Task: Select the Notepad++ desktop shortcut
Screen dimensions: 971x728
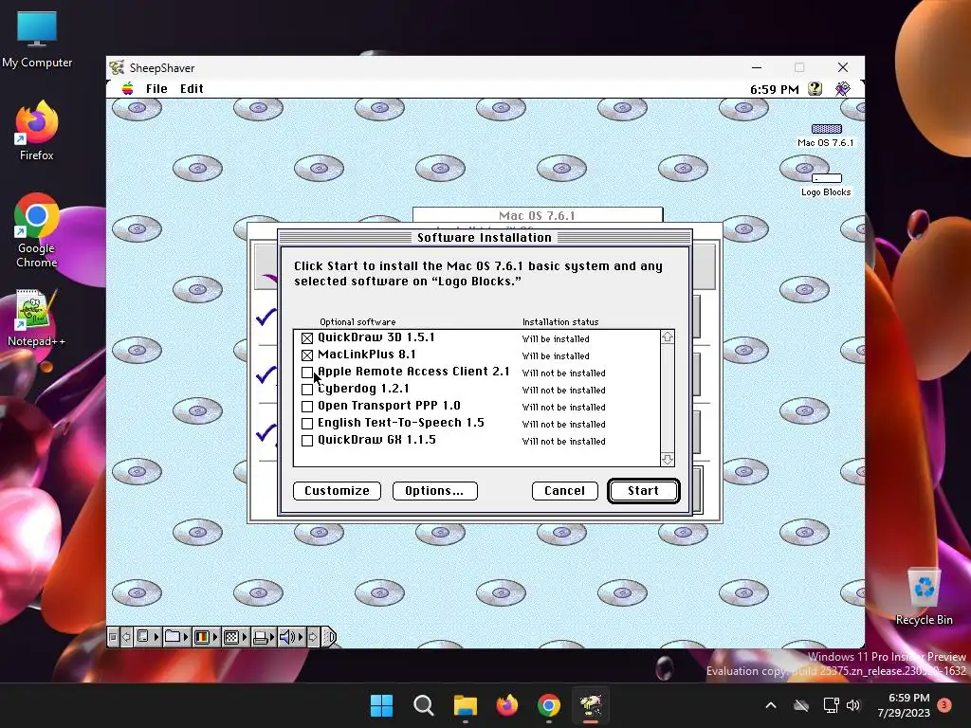Action: [37, 318]
